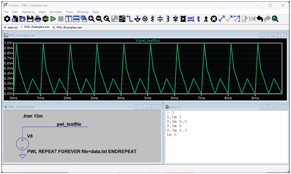Click the Zoom In magnifier icon
The height and width of the screenshot is (174, 291).
(91, 19)
